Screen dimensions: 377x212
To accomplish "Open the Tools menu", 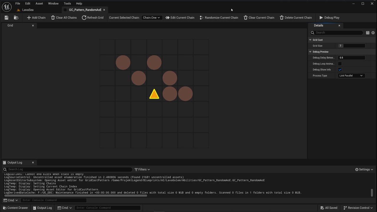I will tap(67, 4).
